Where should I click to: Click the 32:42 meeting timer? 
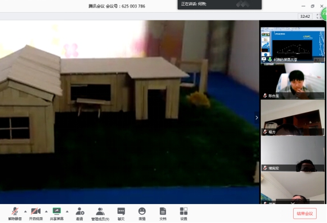click(305, 16)
